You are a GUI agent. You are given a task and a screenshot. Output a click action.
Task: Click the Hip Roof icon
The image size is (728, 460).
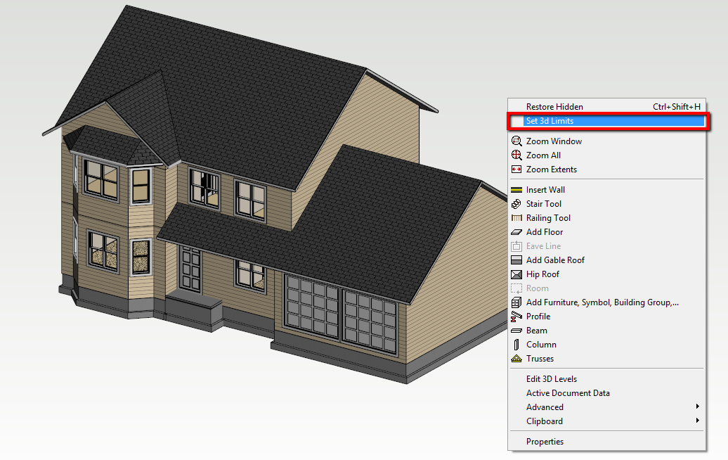coord(516,274)
